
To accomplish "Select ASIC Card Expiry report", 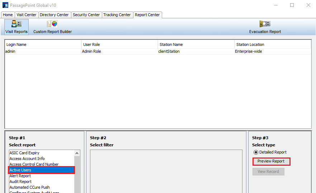I will (42, 153).
